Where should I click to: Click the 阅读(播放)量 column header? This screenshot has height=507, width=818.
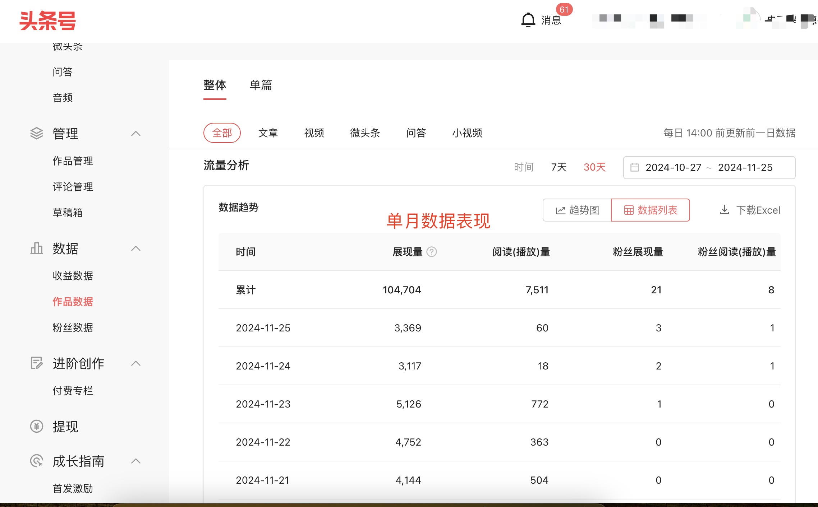click(521, 252)
